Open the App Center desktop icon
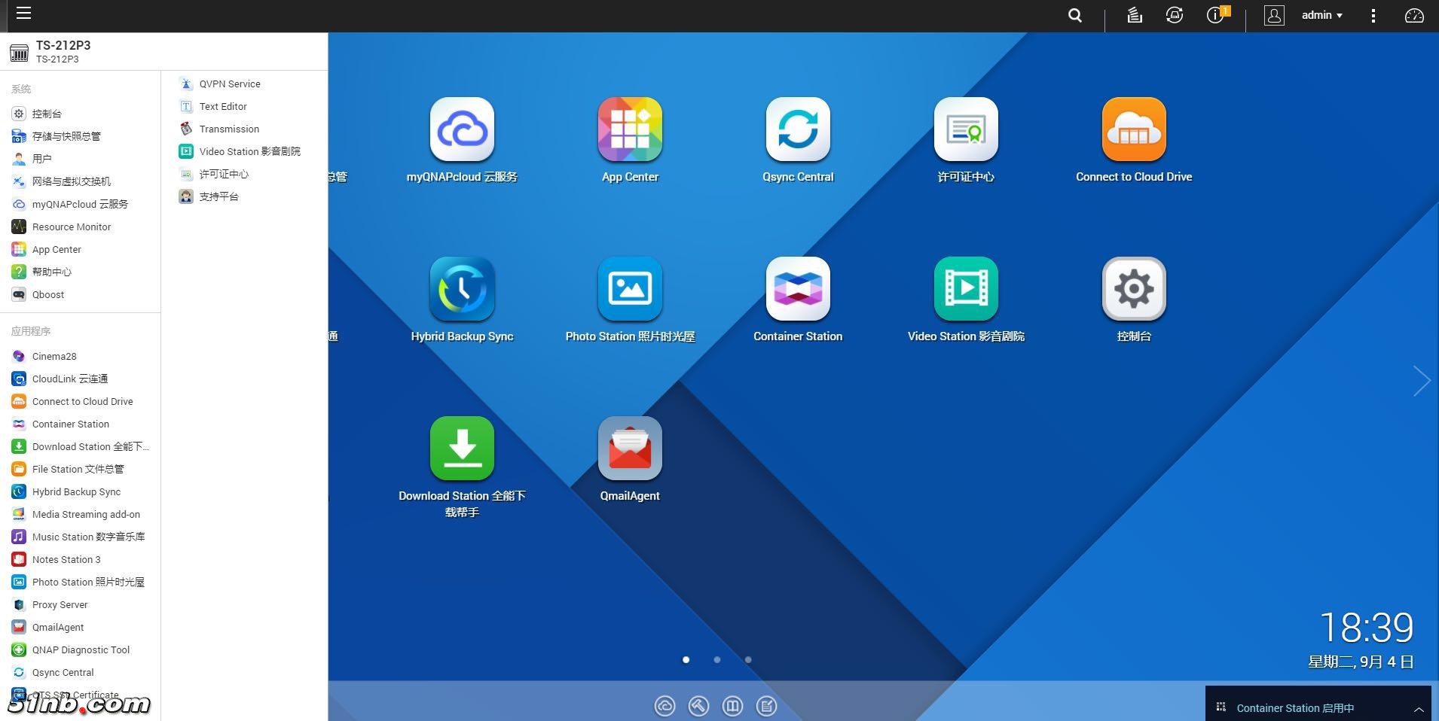This screenshot has height=721, width=1439. click(630, 129)
